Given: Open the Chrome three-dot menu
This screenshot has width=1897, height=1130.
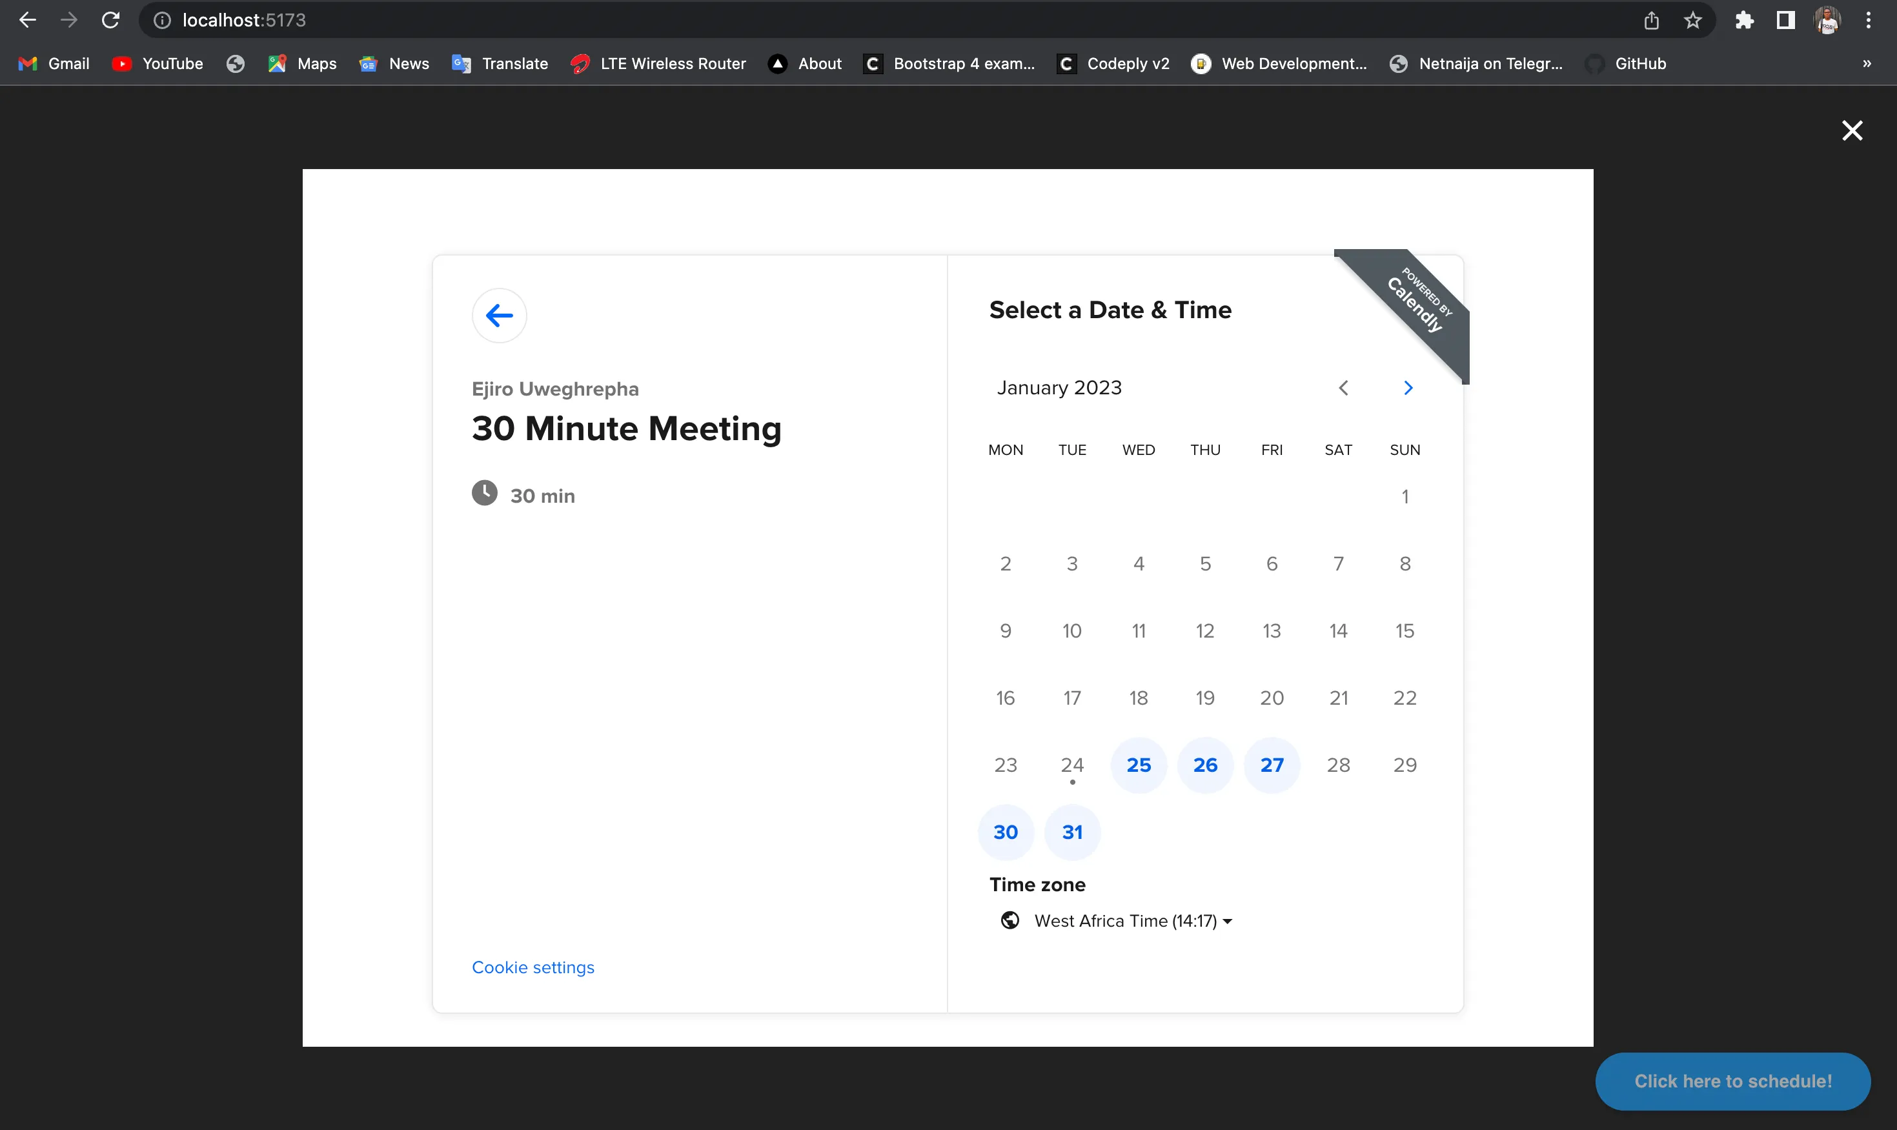Looking at the screenshot, I should 1868,21.
